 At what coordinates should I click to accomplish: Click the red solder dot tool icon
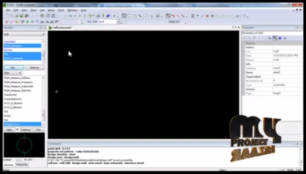pyautogui.click(x=207, y=16)
